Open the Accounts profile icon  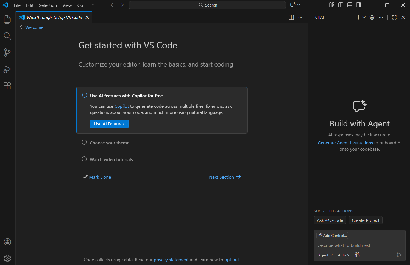coord(7,242)
